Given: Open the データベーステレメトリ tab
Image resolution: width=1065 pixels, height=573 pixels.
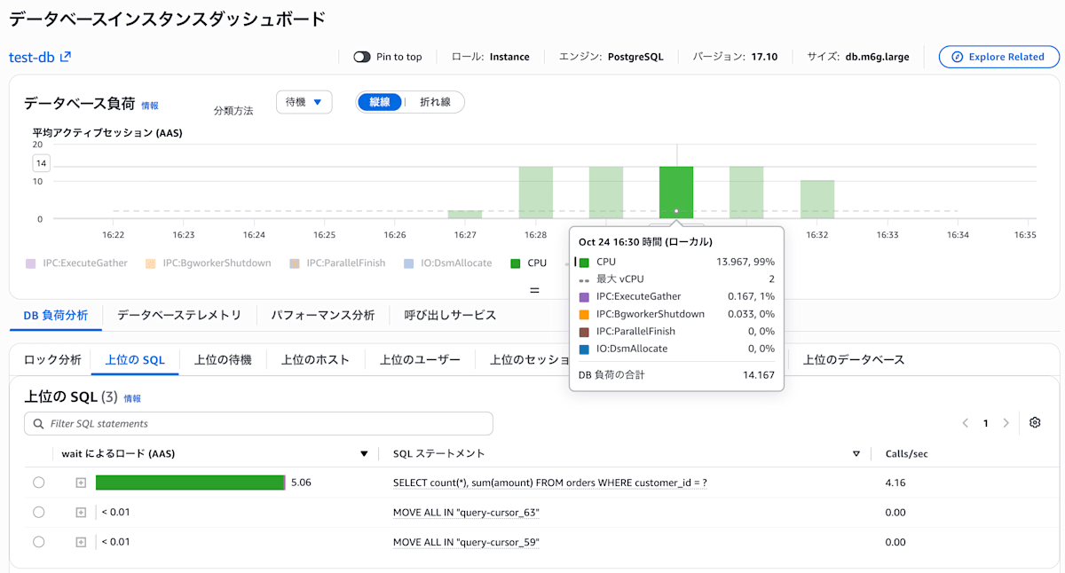Looking at the screenshot, I should click(179, 315).
